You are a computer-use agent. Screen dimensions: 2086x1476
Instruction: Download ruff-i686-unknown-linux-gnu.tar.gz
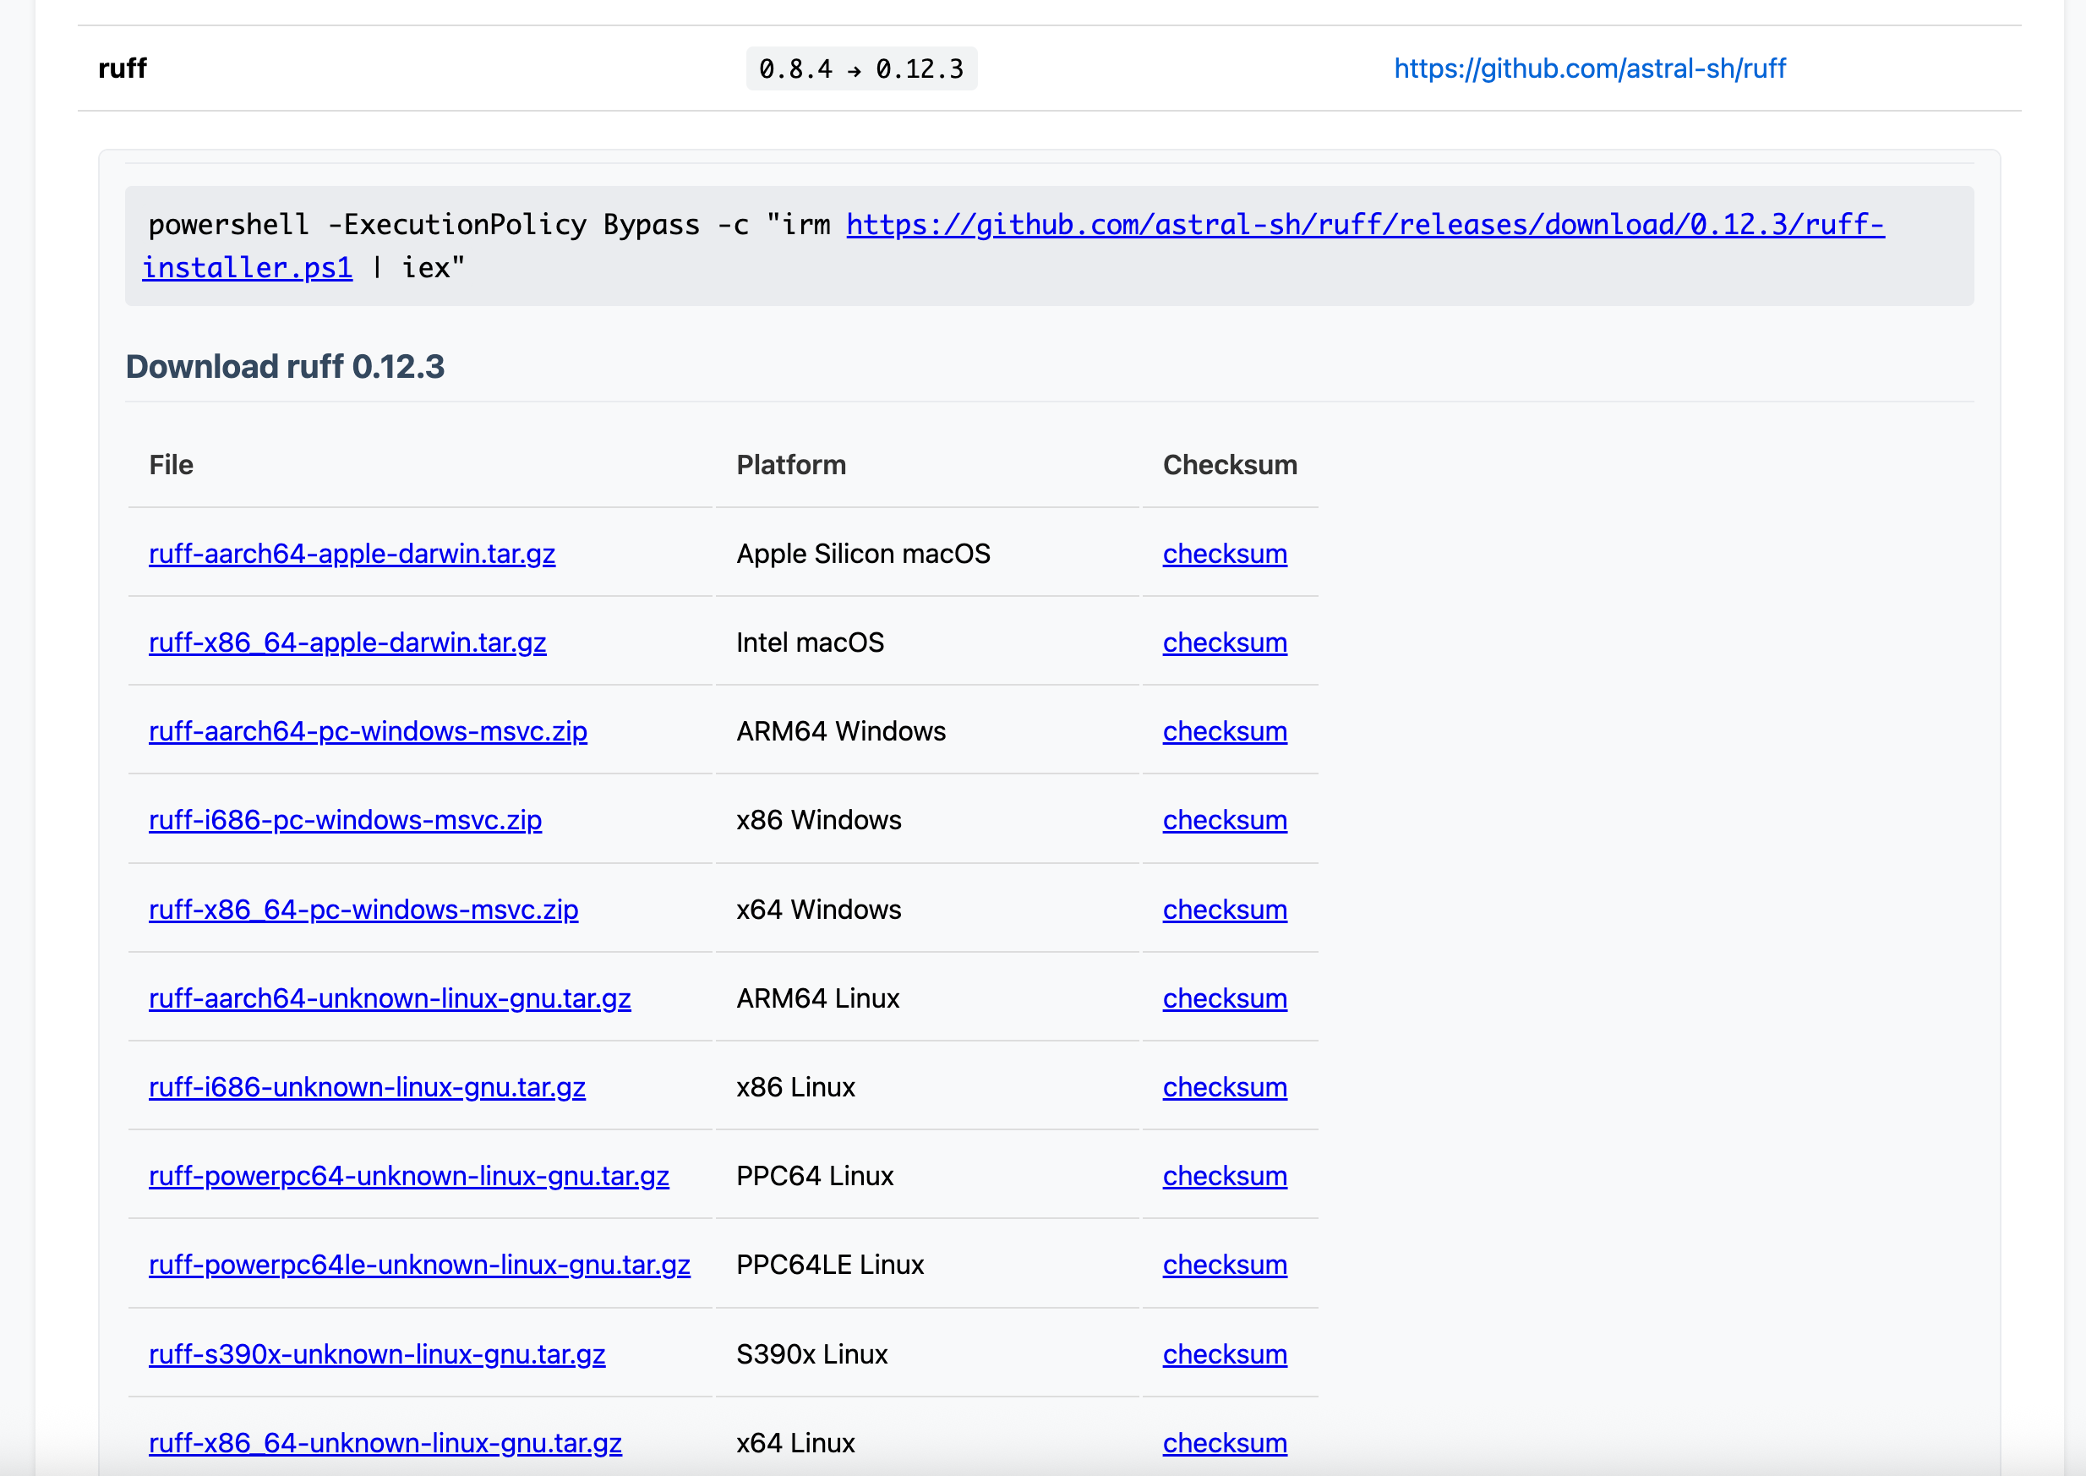[x=367, y=1086]
